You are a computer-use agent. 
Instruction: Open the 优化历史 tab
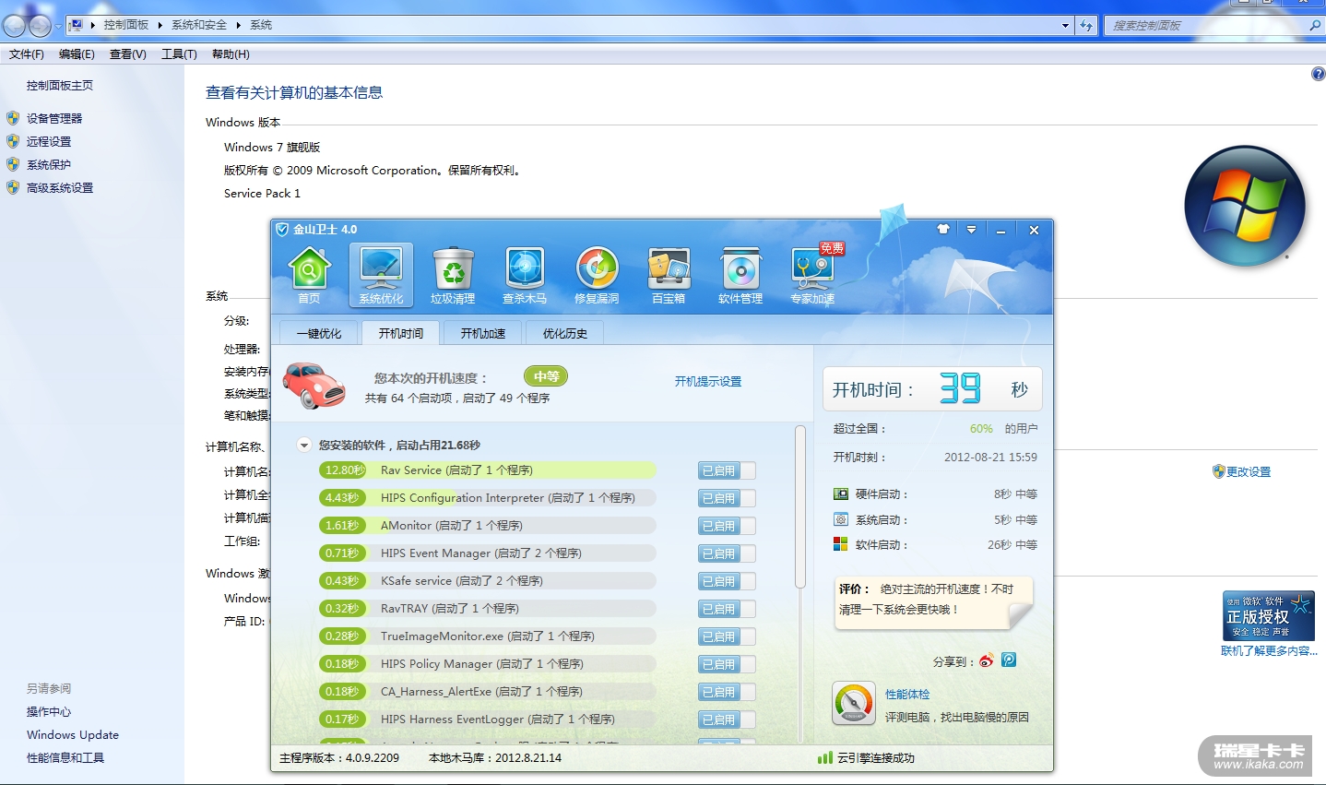pyautogui.click(x=565, y=333)
